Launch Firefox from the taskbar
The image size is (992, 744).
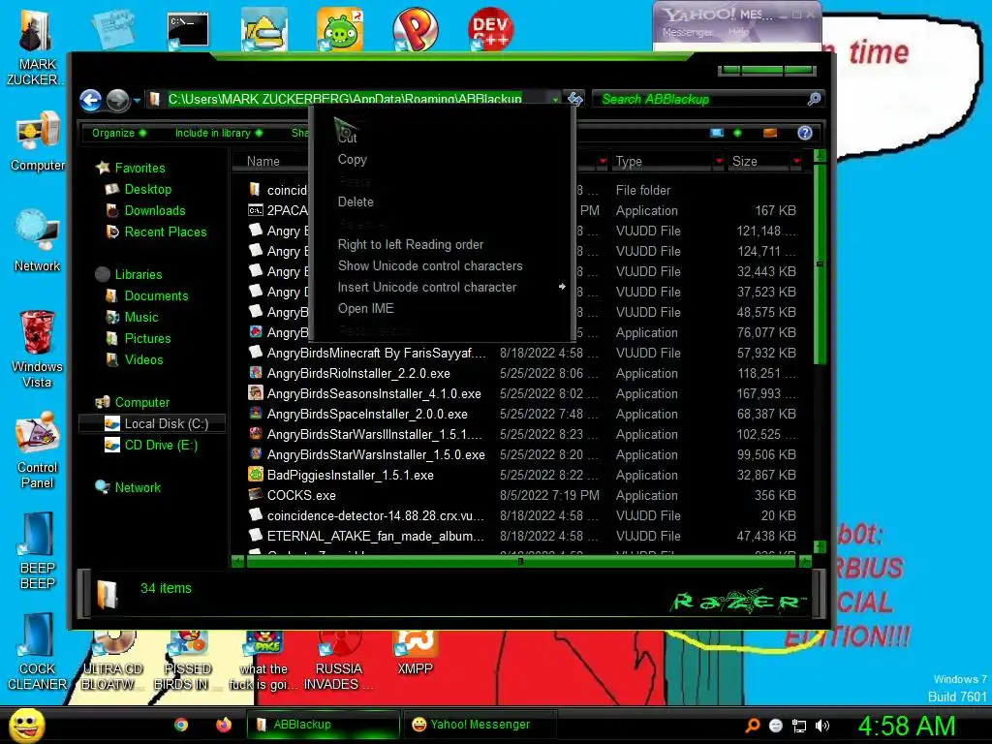pos(224,725)
